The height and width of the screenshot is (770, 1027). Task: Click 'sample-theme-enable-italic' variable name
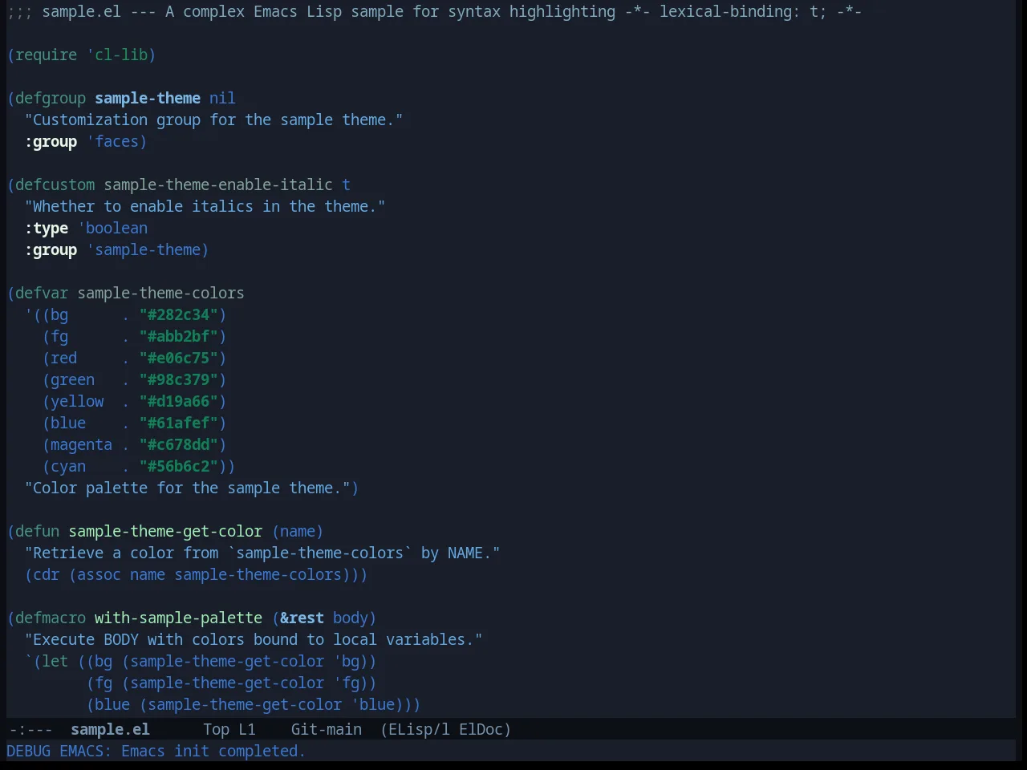click(x=218, y=184)
